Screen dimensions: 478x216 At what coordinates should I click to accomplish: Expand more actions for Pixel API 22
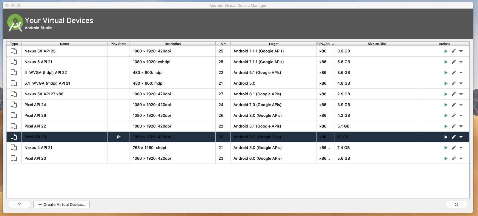tap(461, 126)
